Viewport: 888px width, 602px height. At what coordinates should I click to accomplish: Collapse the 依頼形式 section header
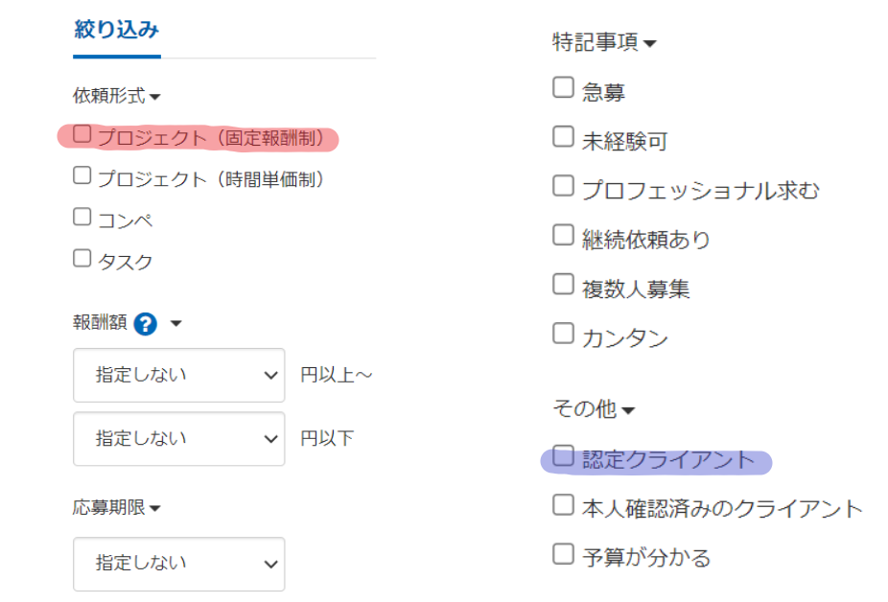point(117,96)
